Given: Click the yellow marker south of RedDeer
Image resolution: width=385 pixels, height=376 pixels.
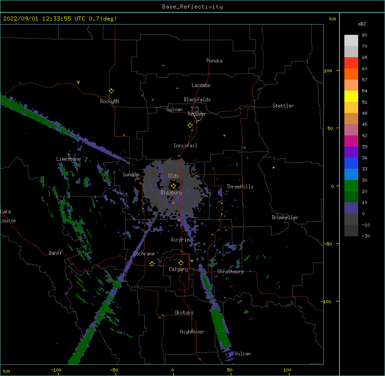Looking at the screenshot, I should [x=190, y=125].
